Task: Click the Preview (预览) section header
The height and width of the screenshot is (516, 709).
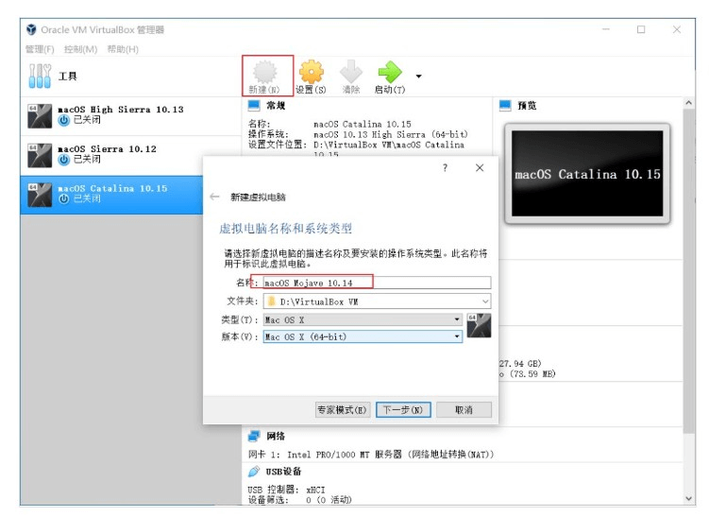Action: [527, 106]
